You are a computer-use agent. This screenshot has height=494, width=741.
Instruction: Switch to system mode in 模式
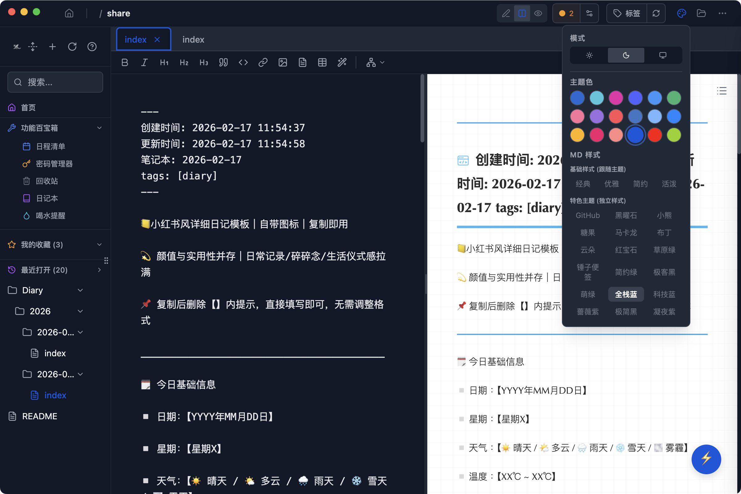coord(663,55)
